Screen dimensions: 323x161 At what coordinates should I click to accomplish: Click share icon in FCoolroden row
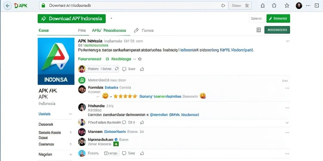coord(142,122)
